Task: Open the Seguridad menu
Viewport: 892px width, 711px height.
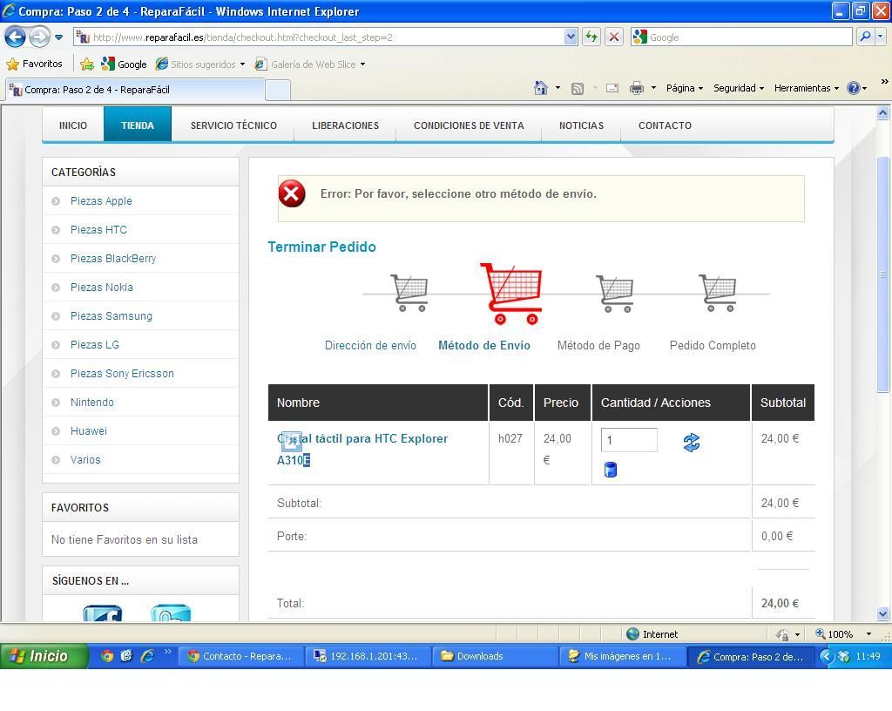Action: (x=739, y=88)
